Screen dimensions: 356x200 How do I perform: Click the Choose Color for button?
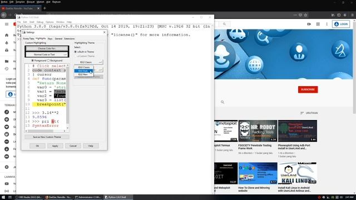click(x=47, y=48)
